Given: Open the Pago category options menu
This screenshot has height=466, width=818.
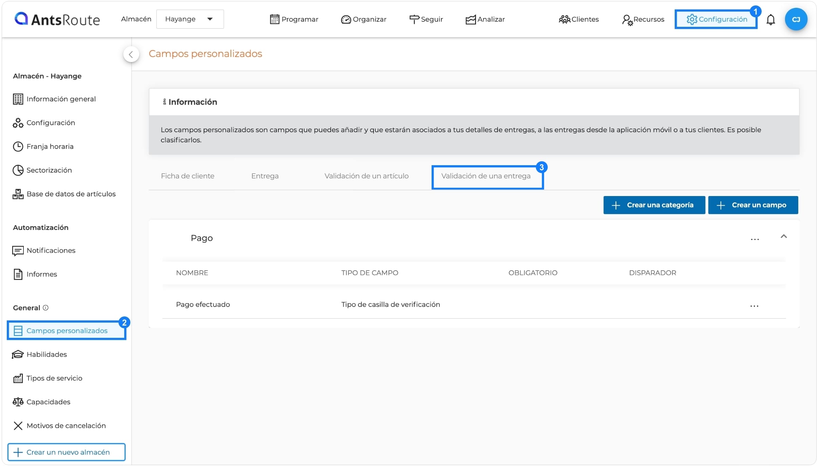Looking at the screenshot, I should click(755, 239).
